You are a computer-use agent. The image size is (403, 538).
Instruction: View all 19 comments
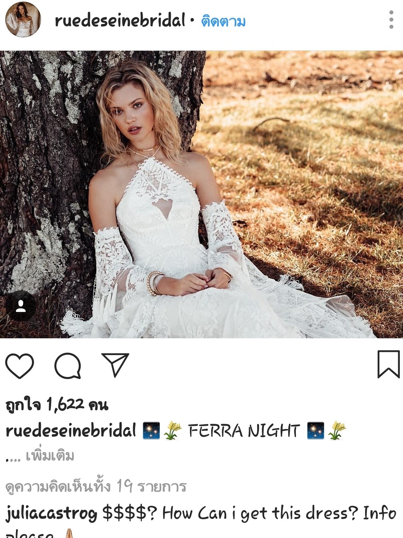point(96,486)
